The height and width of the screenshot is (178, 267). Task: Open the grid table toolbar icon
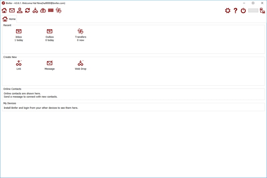[x=51, y=11]
